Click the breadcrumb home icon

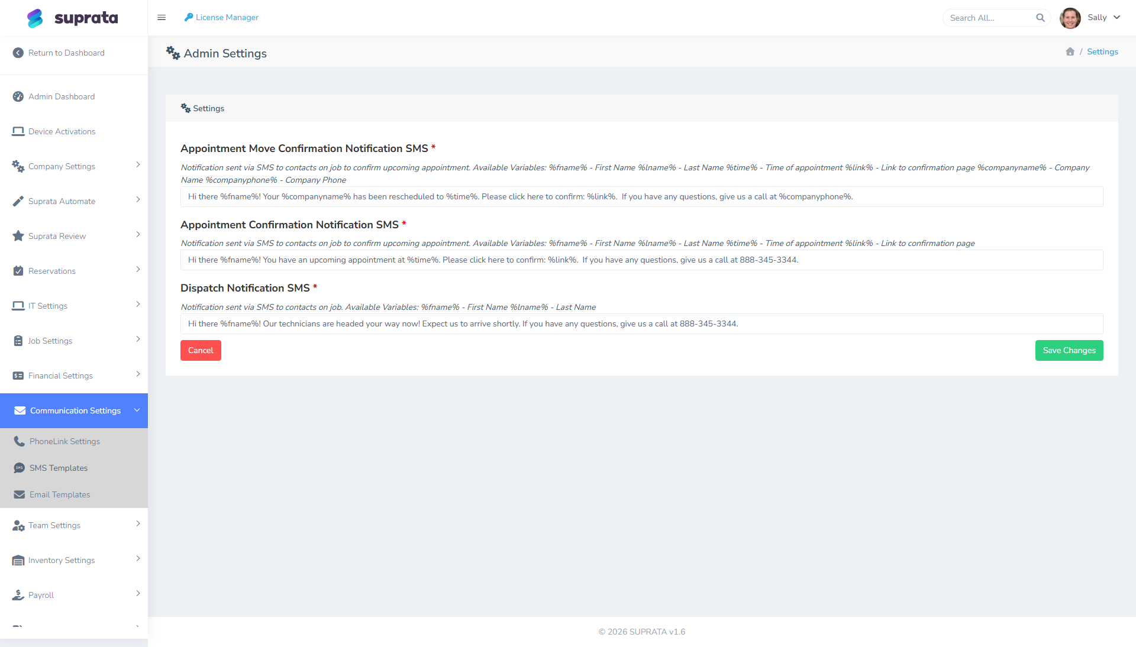click(1070, 51)
